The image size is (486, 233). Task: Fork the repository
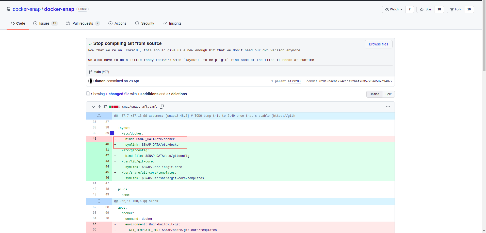coord(456,9)
